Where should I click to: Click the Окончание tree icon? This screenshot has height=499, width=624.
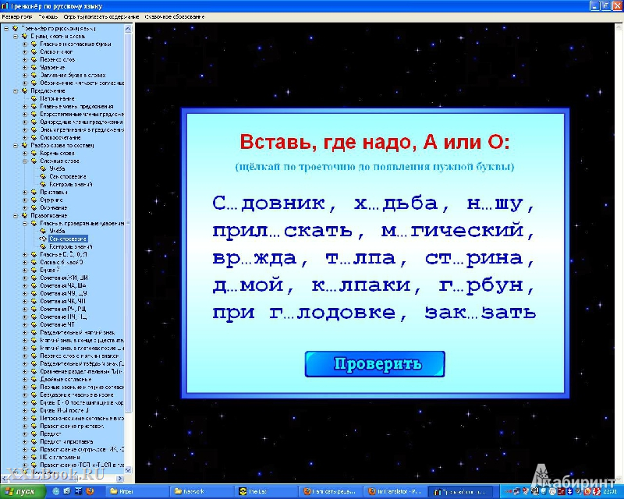coord(34,207)
